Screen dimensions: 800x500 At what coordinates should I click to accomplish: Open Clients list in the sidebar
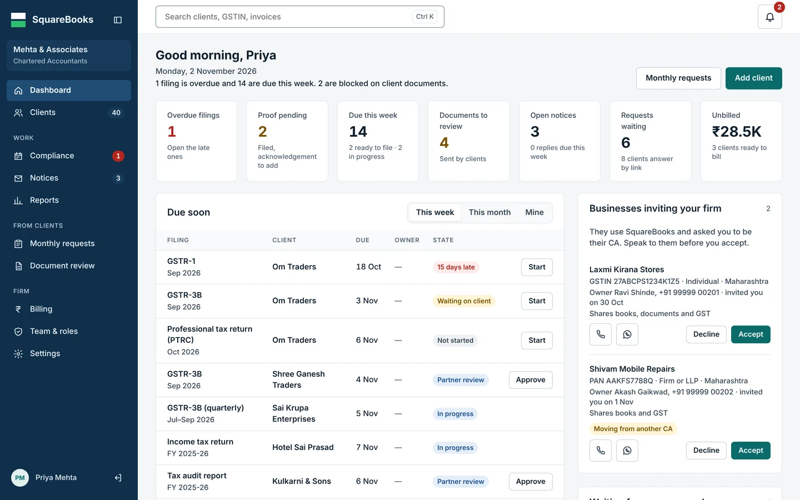(69, 113)
